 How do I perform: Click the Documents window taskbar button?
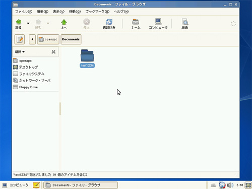coord(81,185)
